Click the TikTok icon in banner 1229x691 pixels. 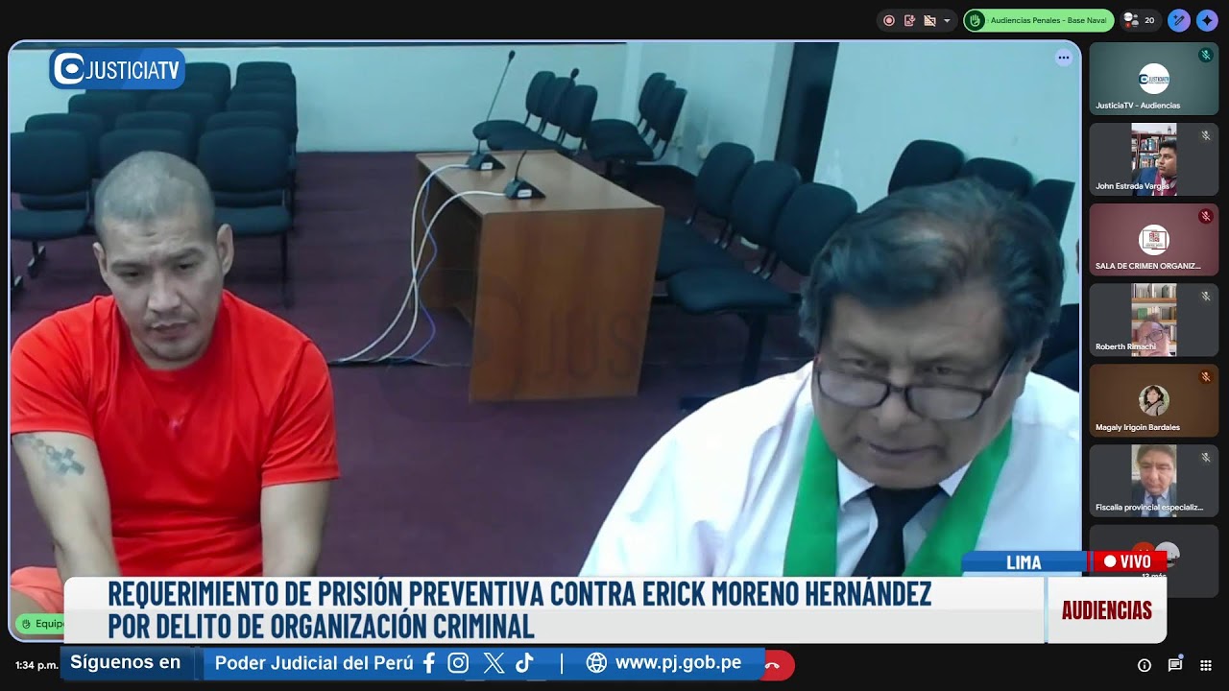(524, 663)
